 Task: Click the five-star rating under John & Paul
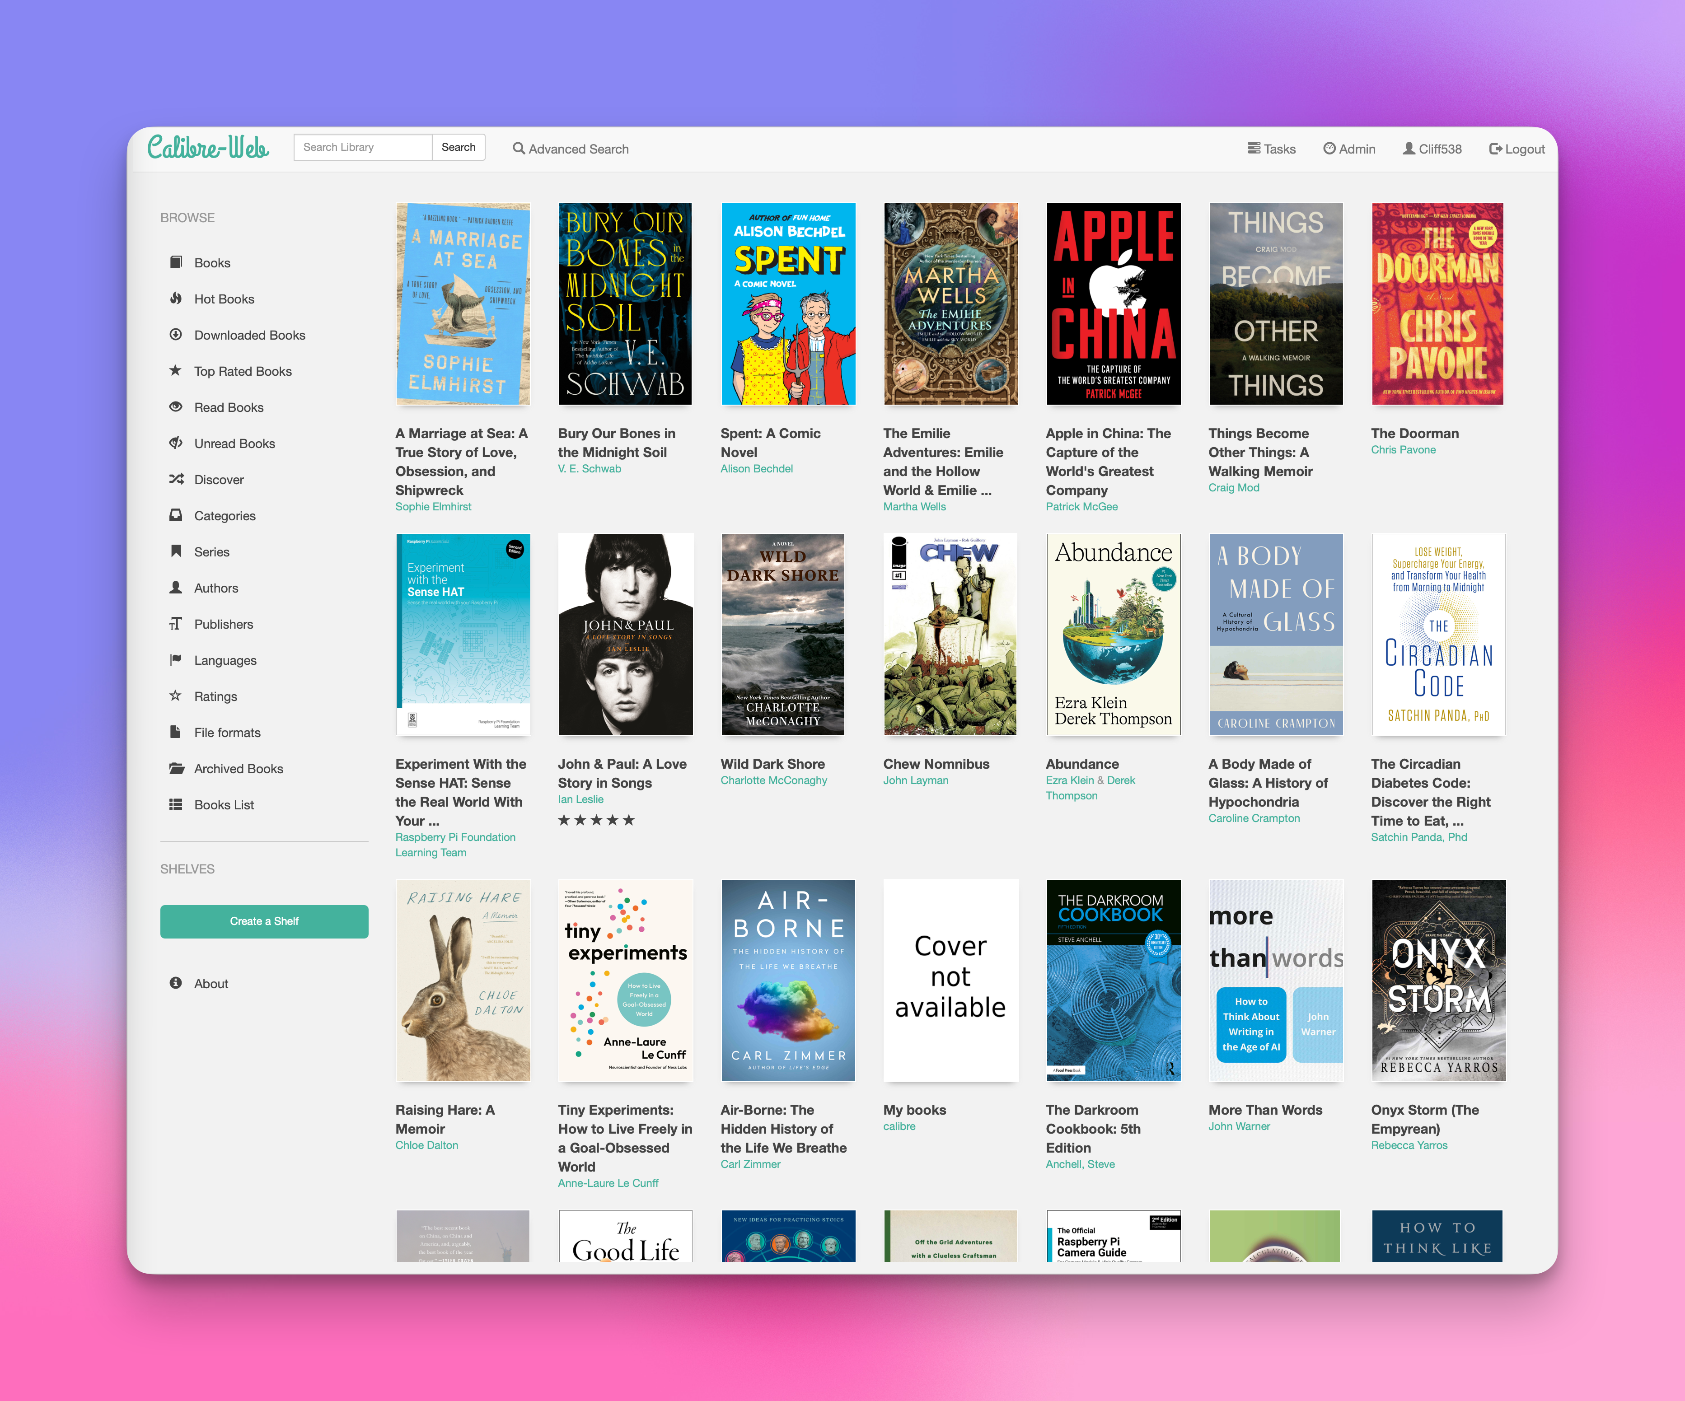(x=596, y=820)
